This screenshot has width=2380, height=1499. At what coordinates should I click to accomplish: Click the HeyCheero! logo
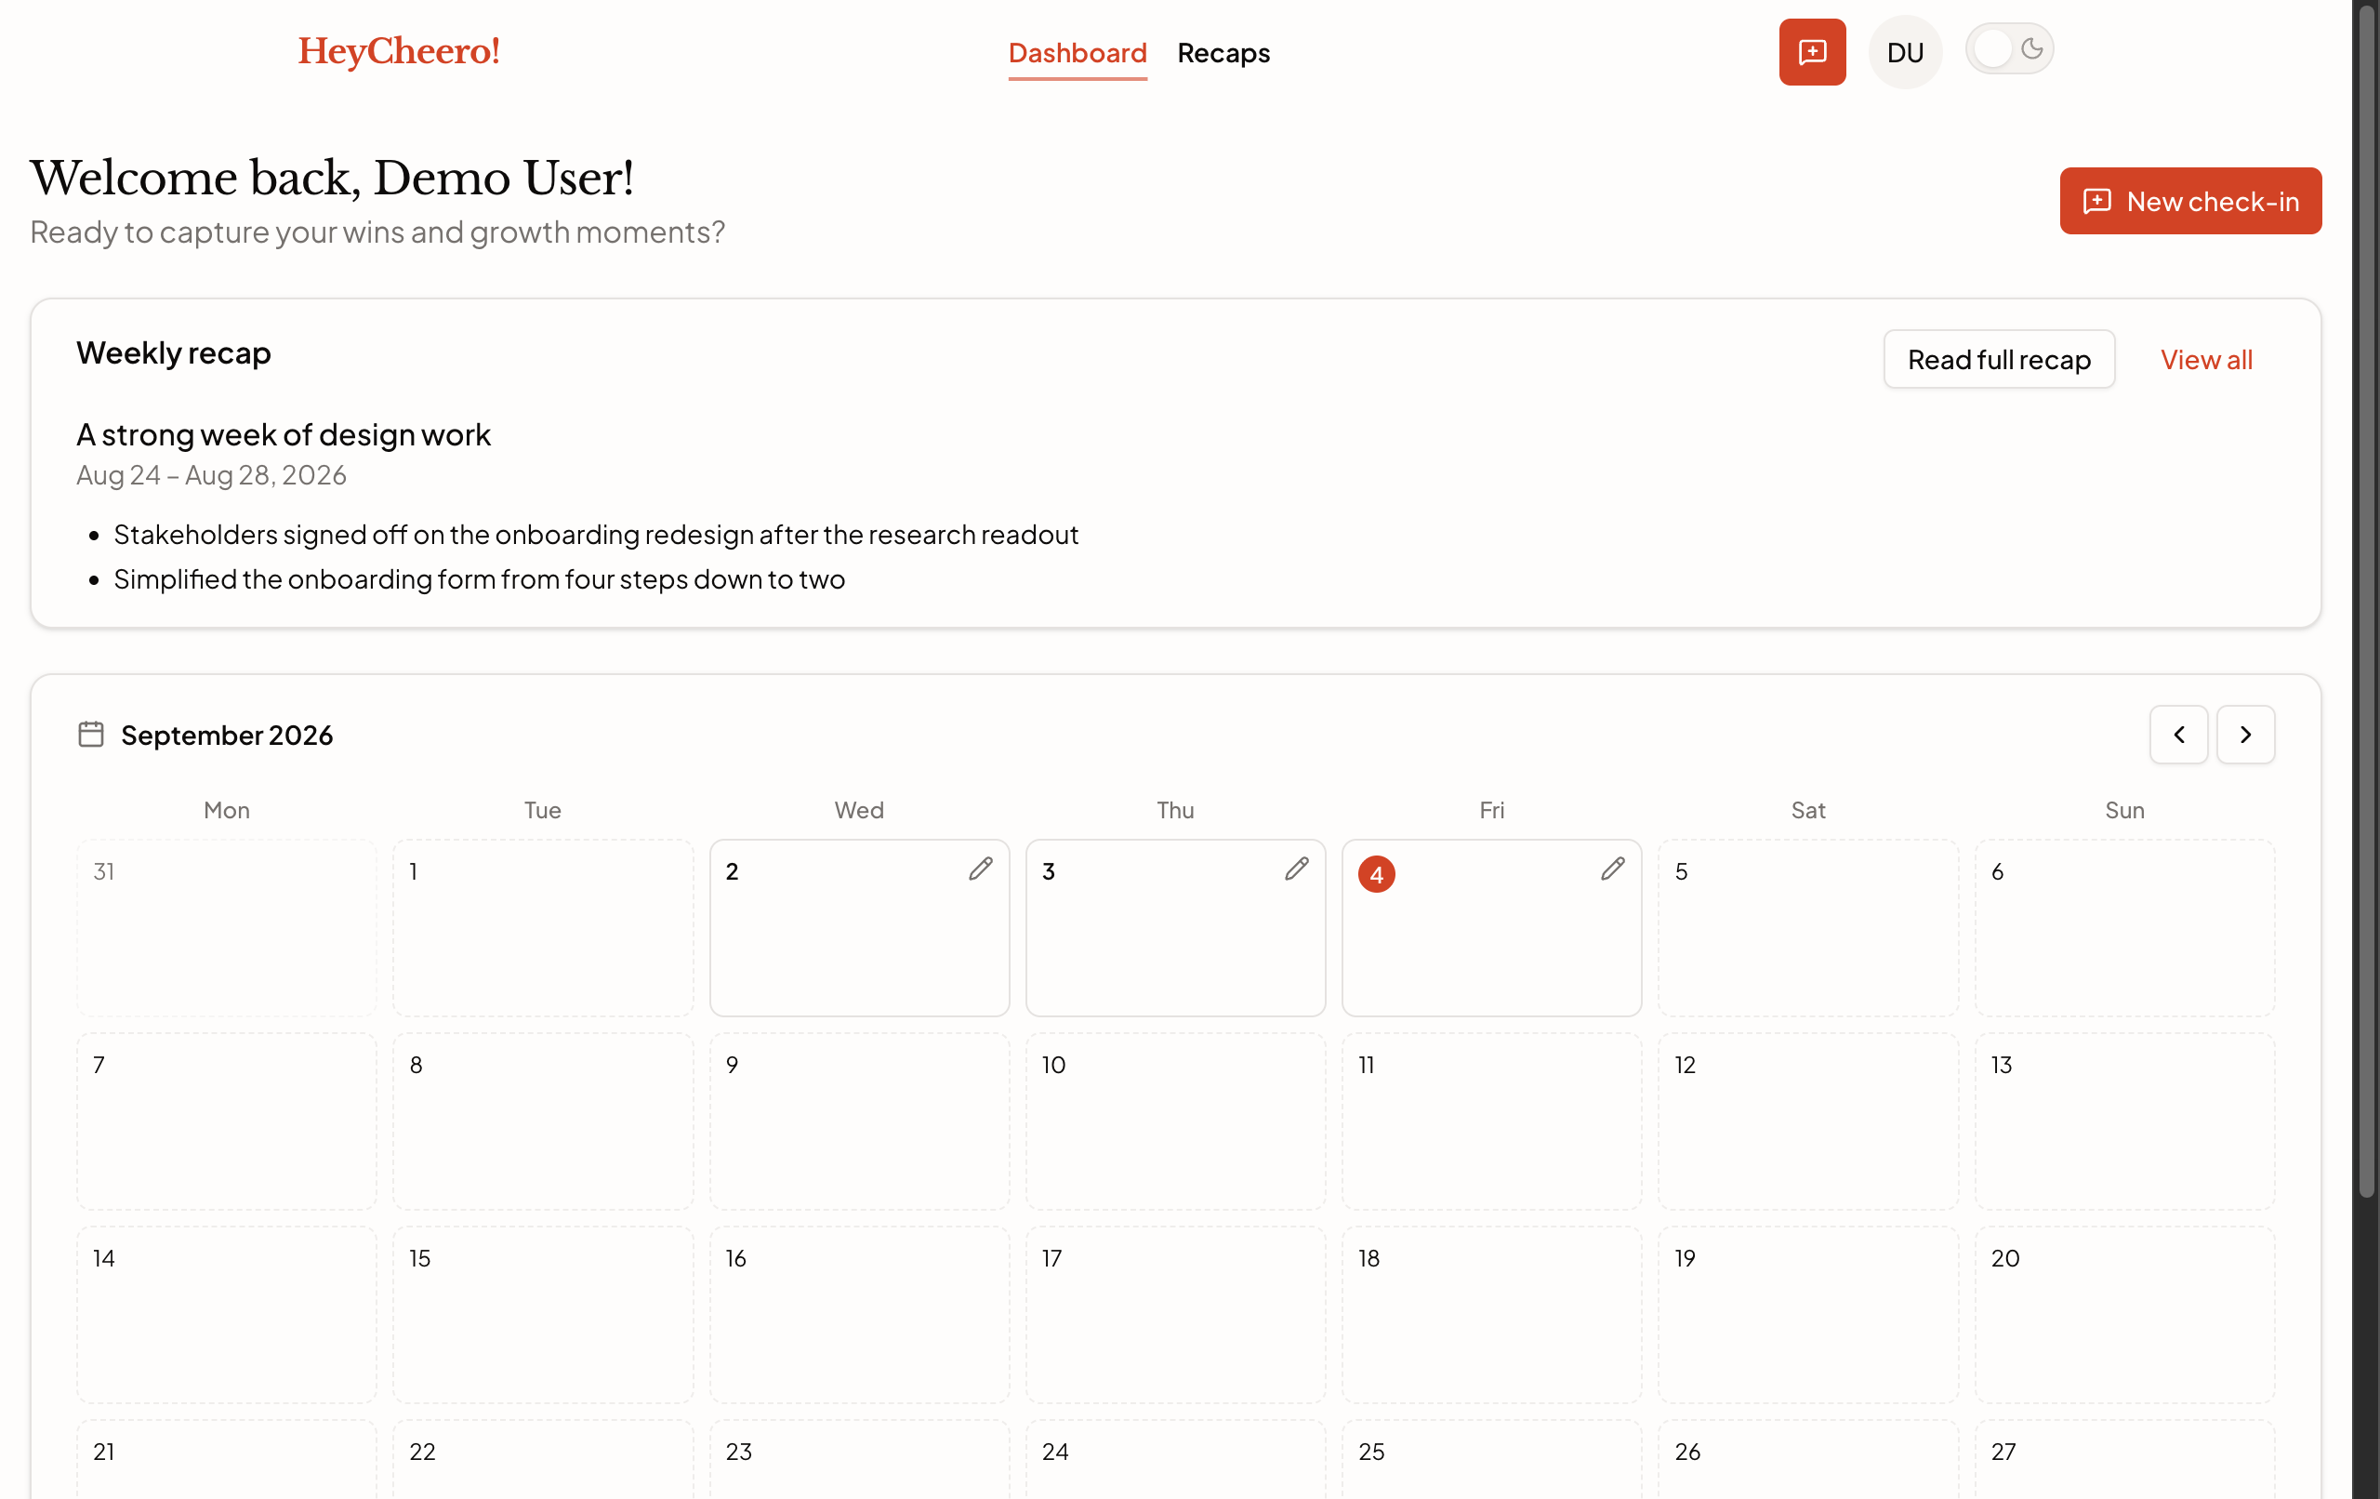[398, 51]
